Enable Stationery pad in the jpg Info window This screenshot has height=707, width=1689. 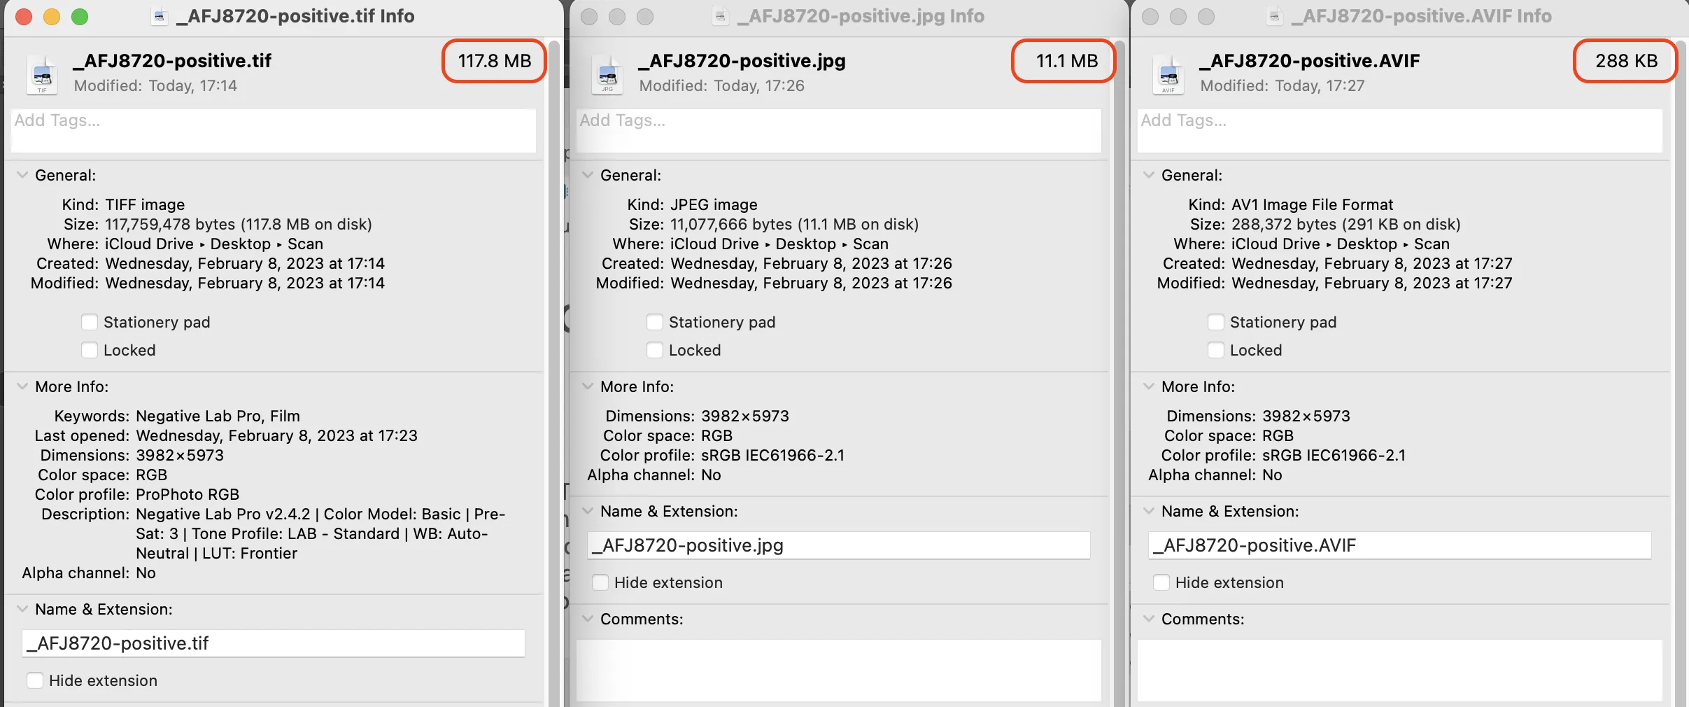pyautogui.click(x=655, y=322)
